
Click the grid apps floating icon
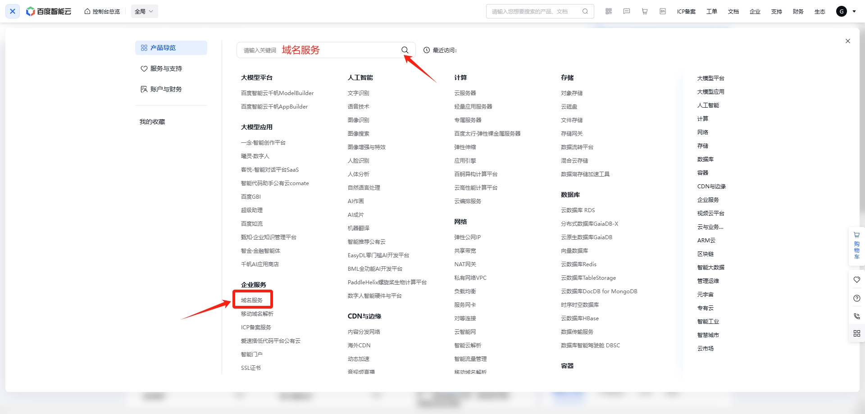[x=857, y=333]
